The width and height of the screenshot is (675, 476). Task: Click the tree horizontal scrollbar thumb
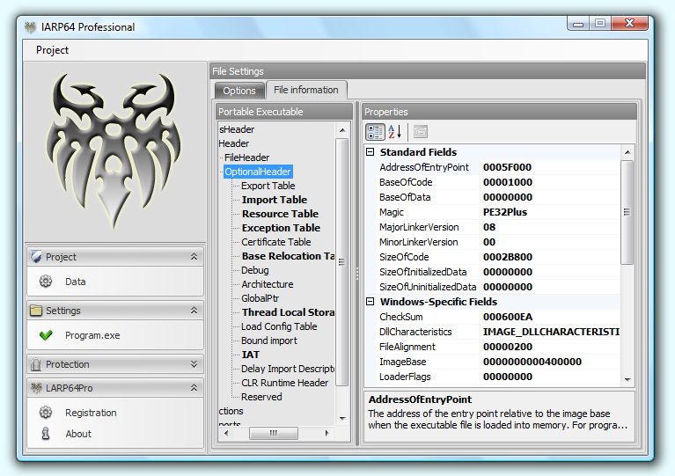(x=274, y=433)
